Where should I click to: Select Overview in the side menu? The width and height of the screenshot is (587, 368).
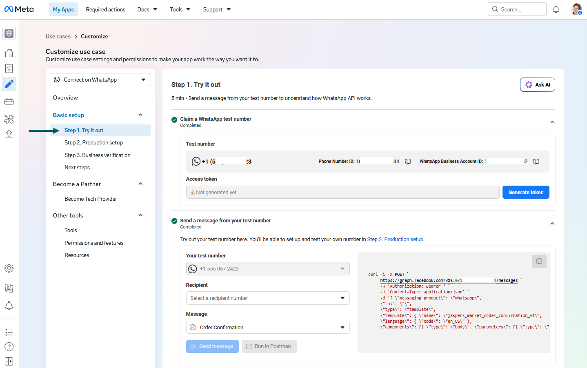(65, 98)
